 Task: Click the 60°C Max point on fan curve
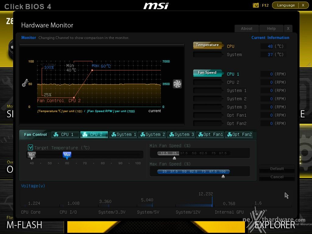click(92, 70)
